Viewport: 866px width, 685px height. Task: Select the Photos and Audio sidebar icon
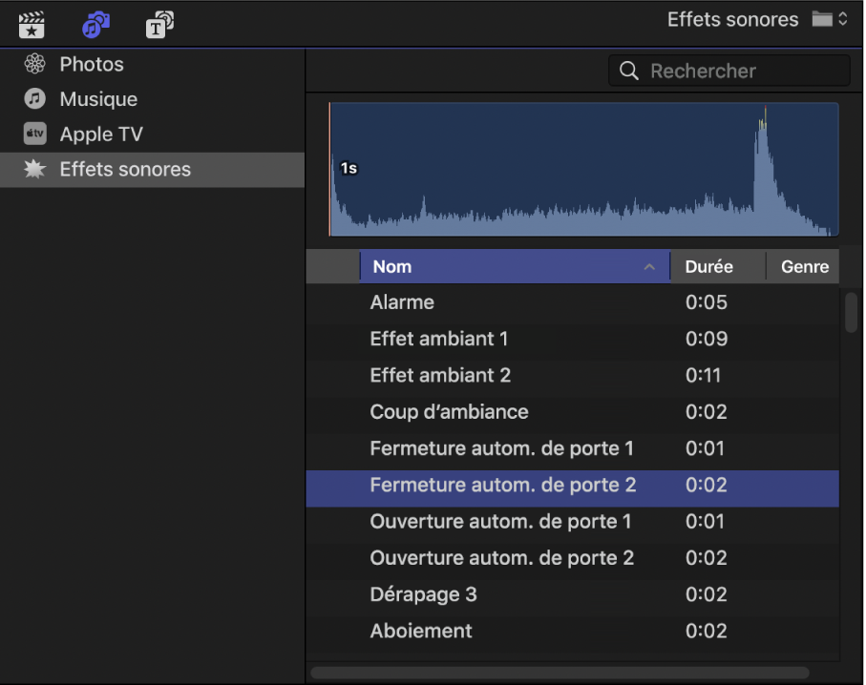pos(95,25)
